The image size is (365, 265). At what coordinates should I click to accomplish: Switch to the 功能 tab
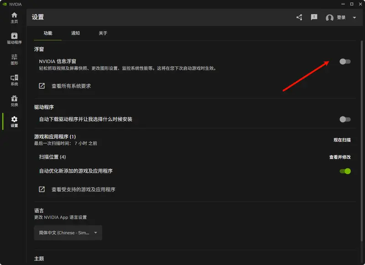(48, 33)
